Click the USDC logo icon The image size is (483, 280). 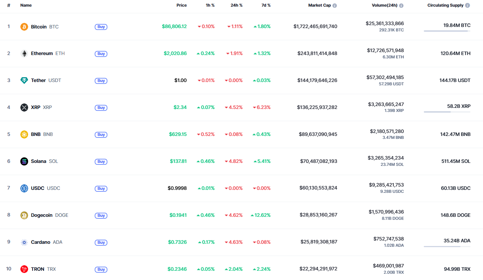click(x=24, y=188)
